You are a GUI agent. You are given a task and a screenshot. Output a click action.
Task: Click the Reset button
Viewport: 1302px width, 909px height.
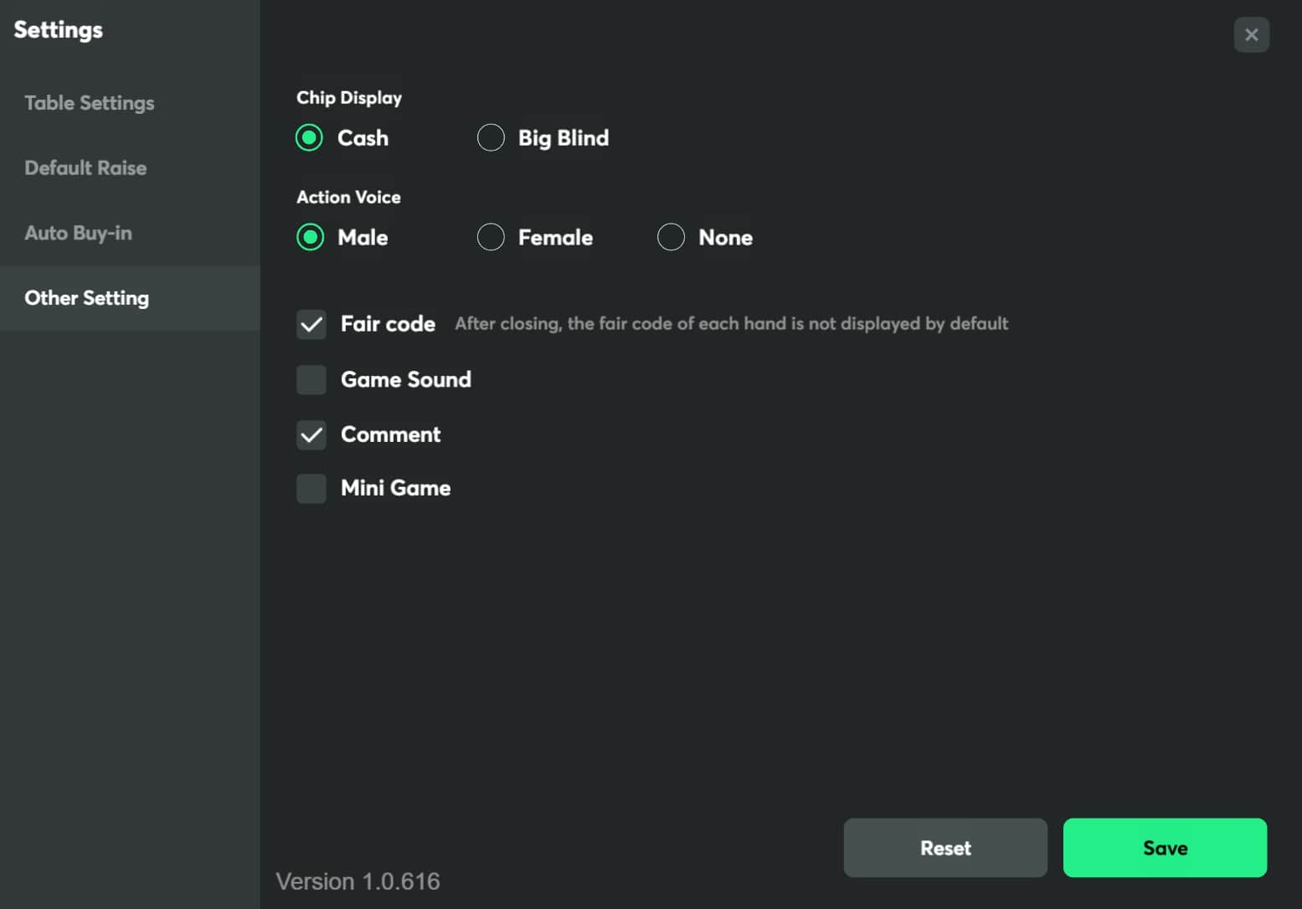click(944, 848)
